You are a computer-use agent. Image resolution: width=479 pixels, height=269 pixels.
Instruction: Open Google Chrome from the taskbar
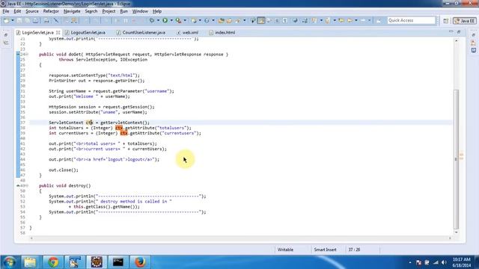pyautogui.click(x=53, y=262)
